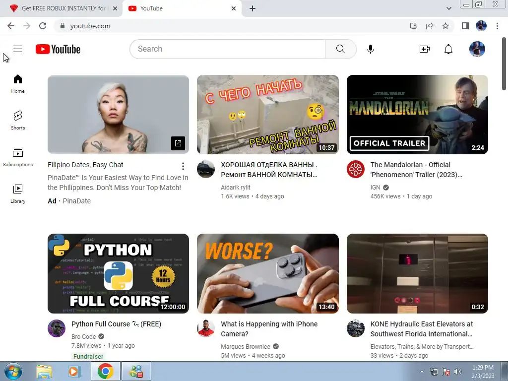
Task: Click the Search input field
Action: (227, 49)
